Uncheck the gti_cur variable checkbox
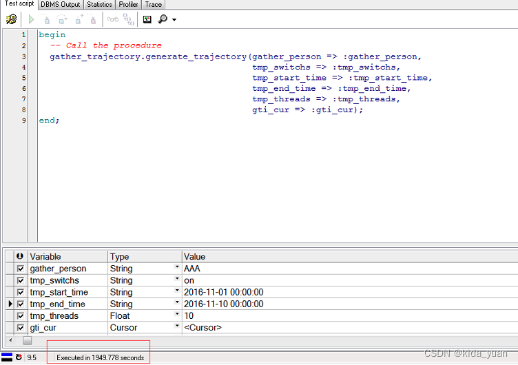The image size is (518, 365). coord(21,328)
